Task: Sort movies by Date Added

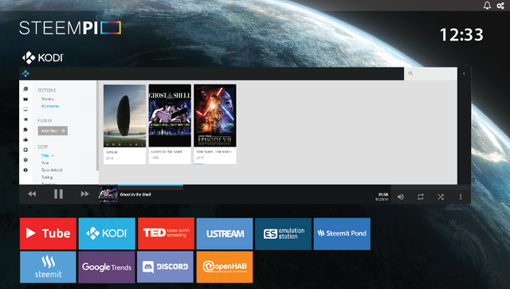Action: (52, 170)
